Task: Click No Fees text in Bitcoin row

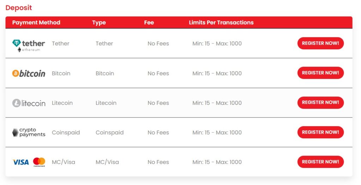Action: pos(158,74)
